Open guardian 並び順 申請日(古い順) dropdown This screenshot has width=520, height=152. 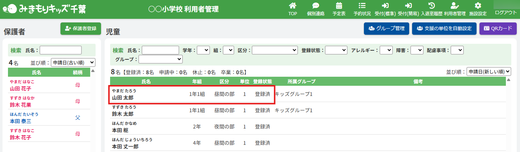pyautogui.click(x=73, y=62)
